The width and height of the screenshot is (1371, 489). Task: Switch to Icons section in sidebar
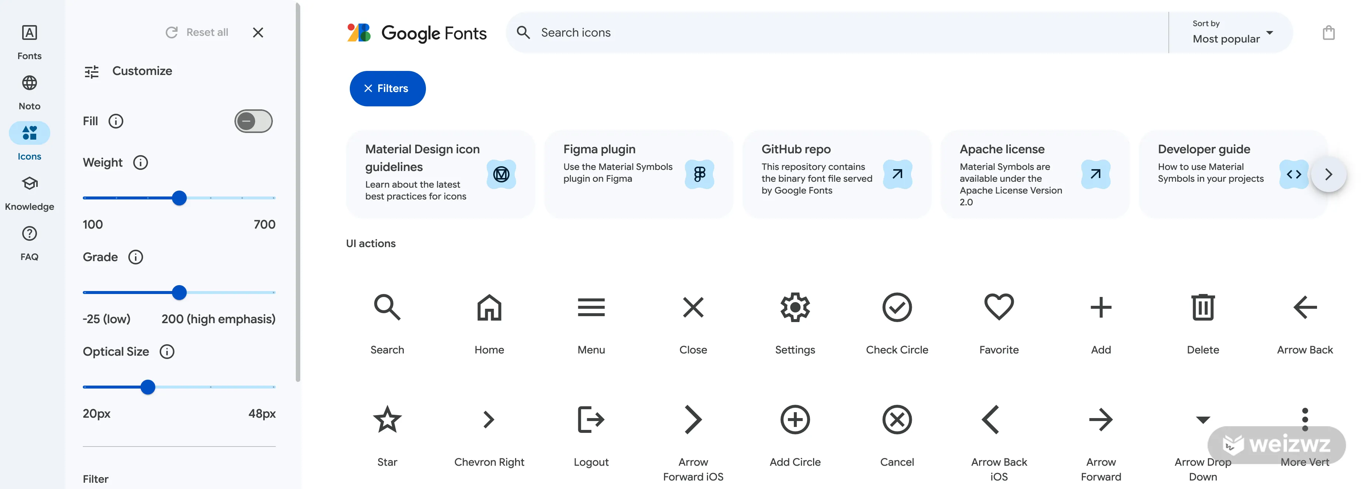tap(29, 142)
